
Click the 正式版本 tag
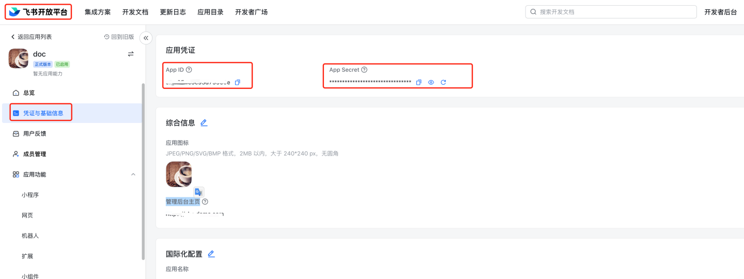pyautogui.click(x=43, y=65)
